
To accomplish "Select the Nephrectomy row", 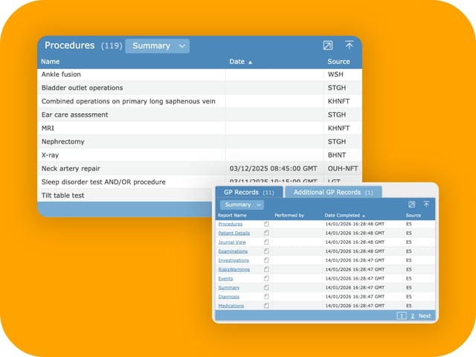I will (x=199, y=141).
